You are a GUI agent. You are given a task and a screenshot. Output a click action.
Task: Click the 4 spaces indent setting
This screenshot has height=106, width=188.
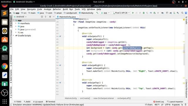click(176, 105)
